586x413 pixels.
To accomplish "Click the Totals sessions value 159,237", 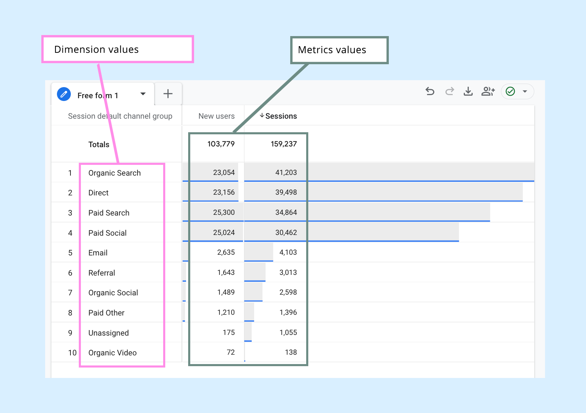I will click(x=284, y=144).
